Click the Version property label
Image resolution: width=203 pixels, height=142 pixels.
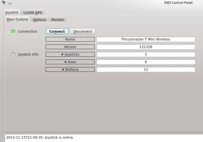point(70,47)
